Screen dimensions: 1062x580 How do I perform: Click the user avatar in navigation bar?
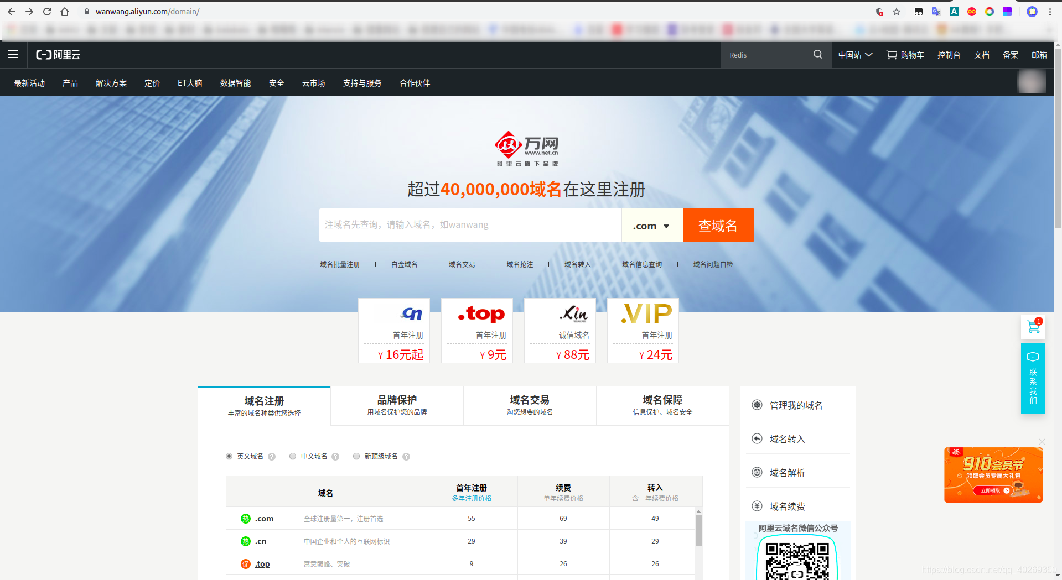point(1032,82)
